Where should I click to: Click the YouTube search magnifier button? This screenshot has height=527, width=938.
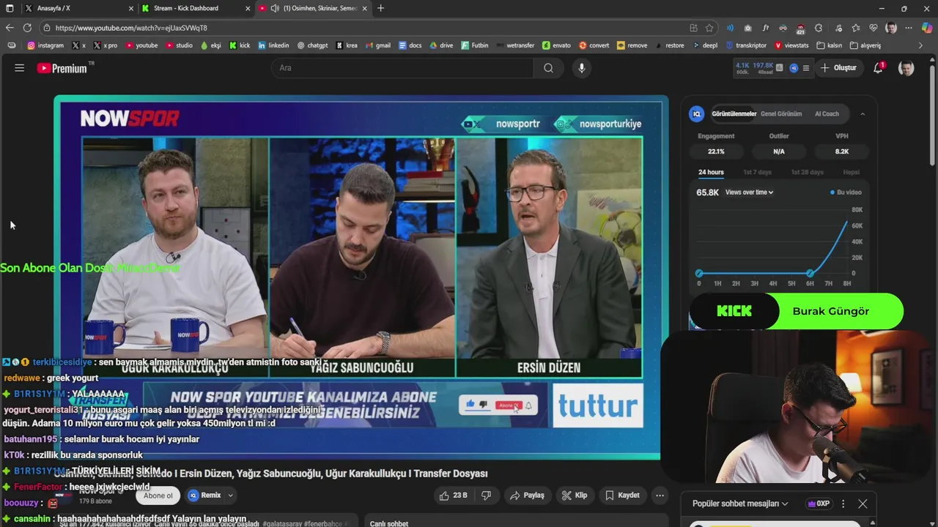[x=548, y=68]
